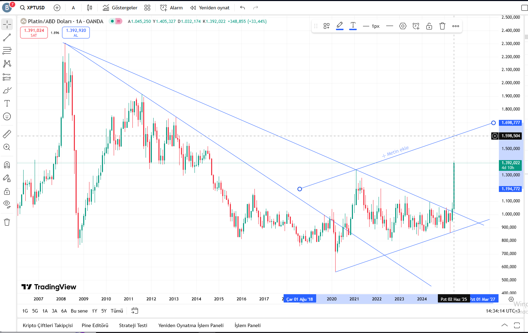Undo the last chart action
Viewport: 528px width, 333px height.
(243, 8)
